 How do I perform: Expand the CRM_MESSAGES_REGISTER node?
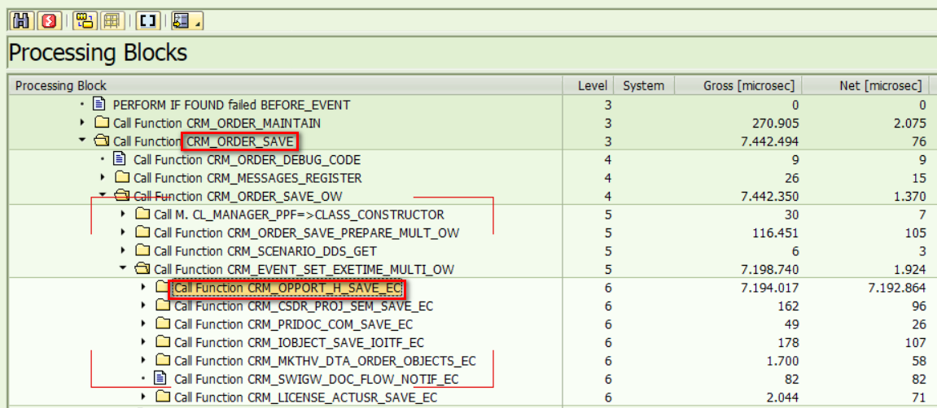point(103,177)
